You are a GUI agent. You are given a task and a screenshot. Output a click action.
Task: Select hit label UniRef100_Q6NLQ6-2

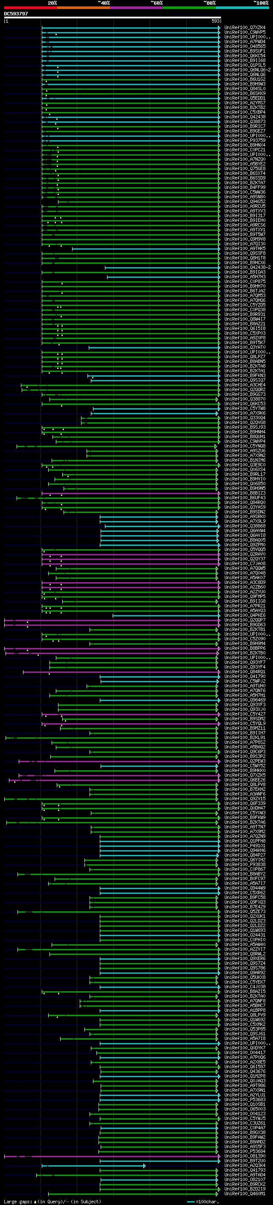[247, 70]
